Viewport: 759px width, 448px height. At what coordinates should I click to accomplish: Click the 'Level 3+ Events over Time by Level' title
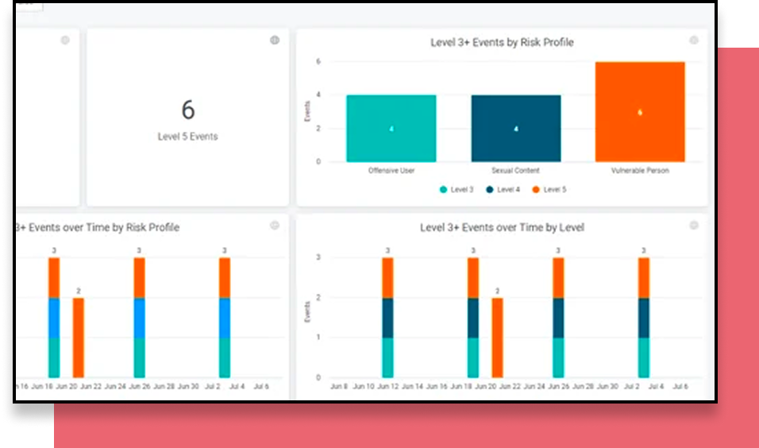502,228
